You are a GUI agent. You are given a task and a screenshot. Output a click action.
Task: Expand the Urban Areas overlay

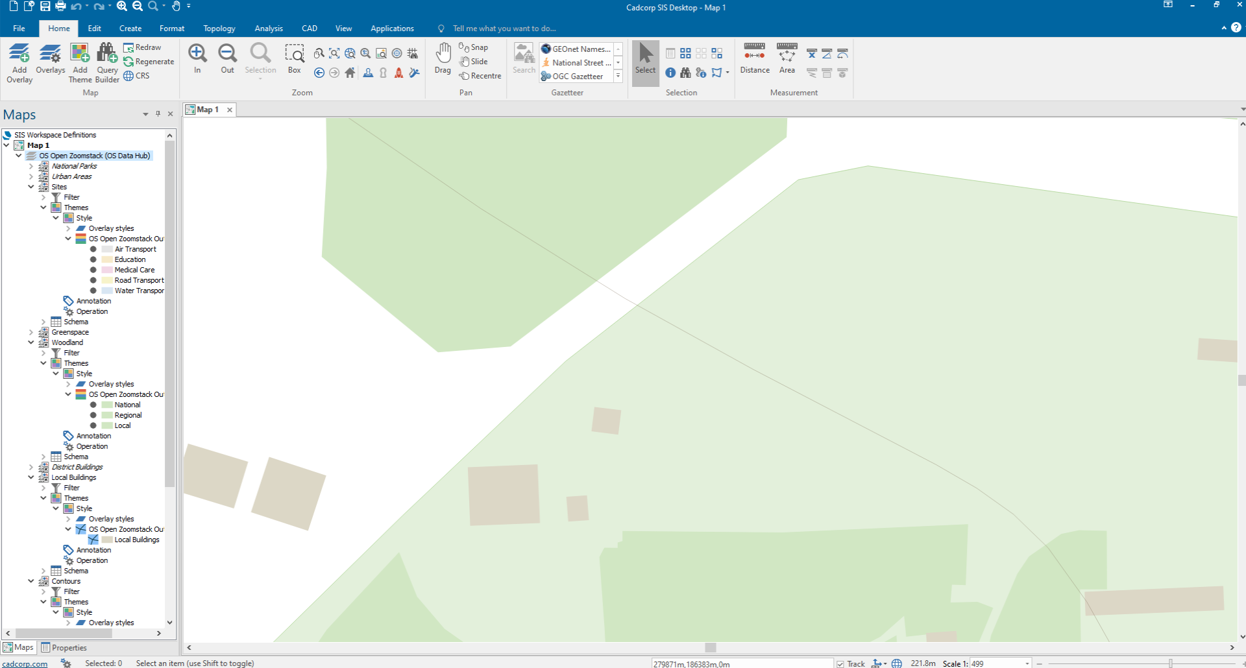(31, 176)
